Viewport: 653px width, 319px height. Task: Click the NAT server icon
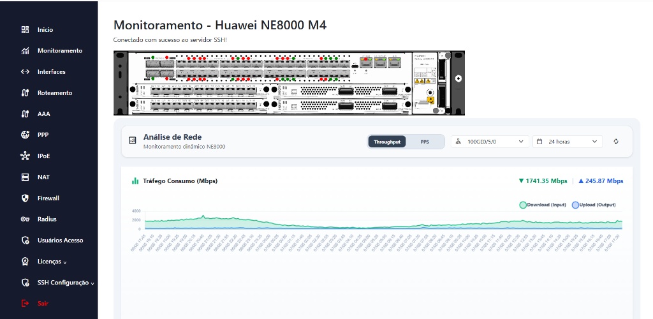(25, 177)
